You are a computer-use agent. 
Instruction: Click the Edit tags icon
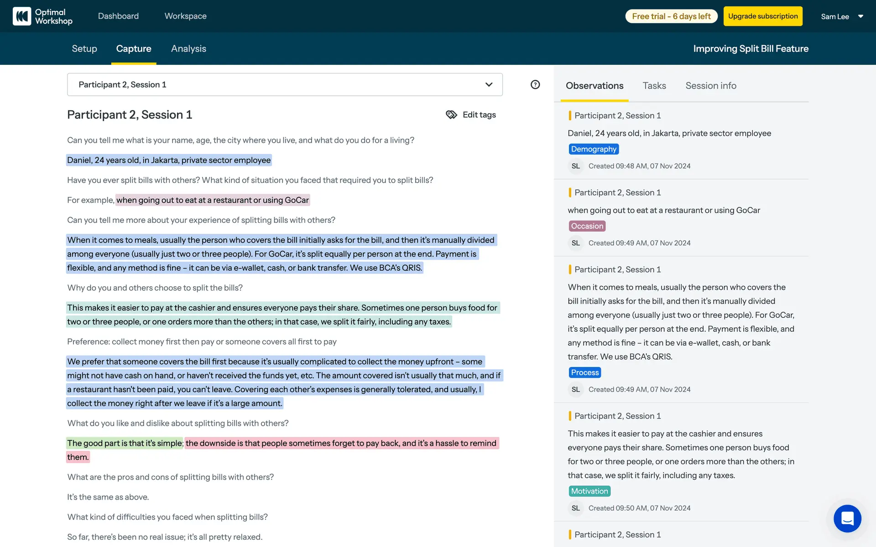tap(451, 115)
